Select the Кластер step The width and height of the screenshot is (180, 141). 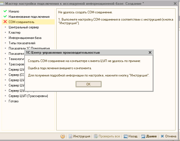pyautogui.click(x=28, y=33)
